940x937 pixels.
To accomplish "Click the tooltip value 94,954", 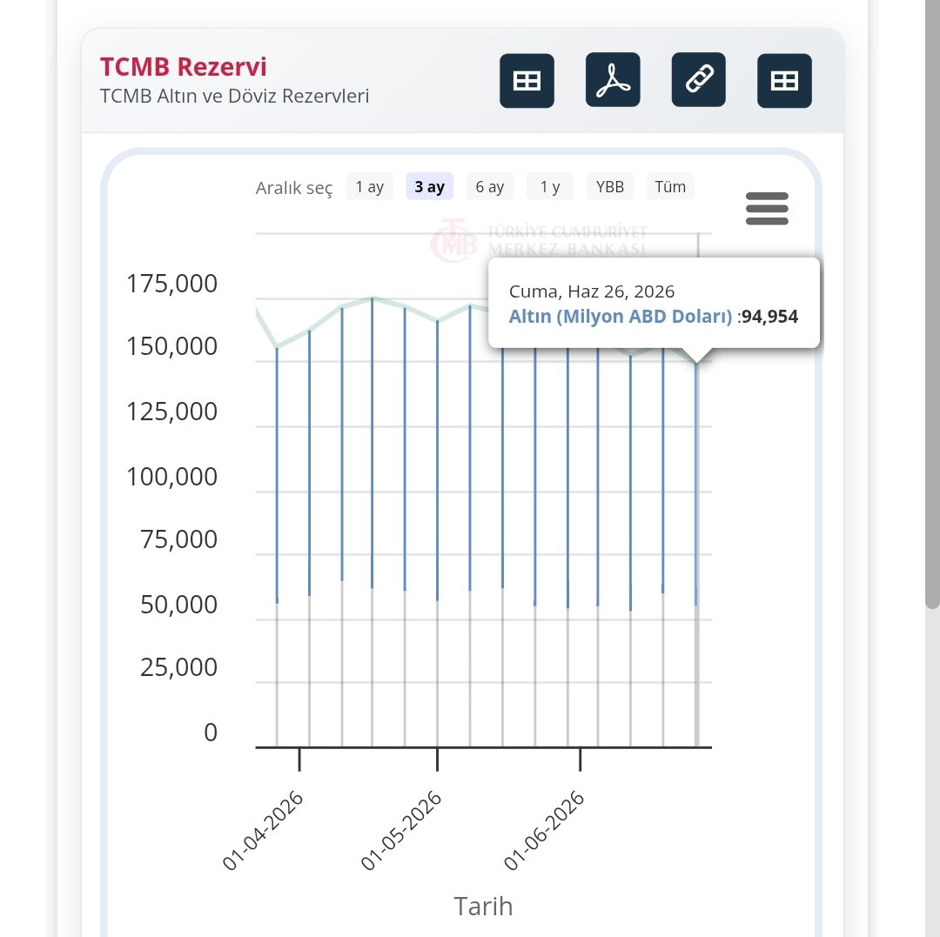I will 769,317.
